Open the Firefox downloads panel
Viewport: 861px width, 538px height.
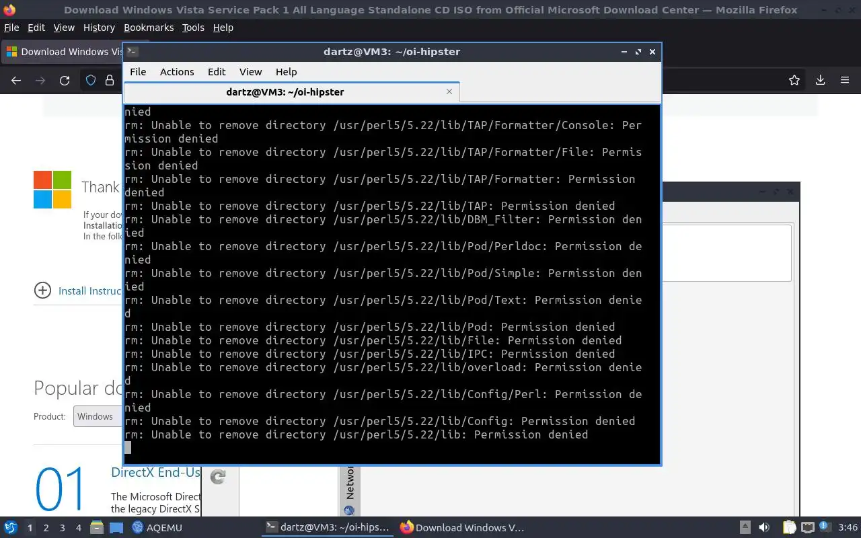click(820, 81)
